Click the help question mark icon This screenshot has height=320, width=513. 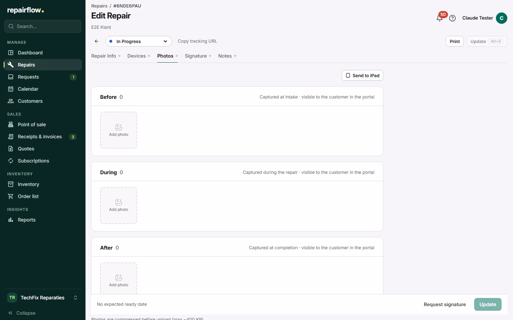point(452,18)
